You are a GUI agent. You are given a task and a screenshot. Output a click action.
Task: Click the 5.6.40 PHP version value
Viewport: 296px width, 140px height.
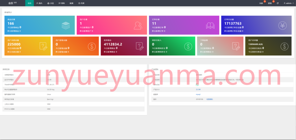pyautogui.click(x=49, y=80)
